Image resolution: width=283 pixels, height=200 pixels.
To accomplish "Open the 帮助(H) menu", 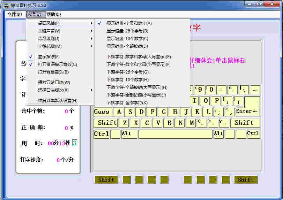I will pyautogui.click(x=53, y=14).
